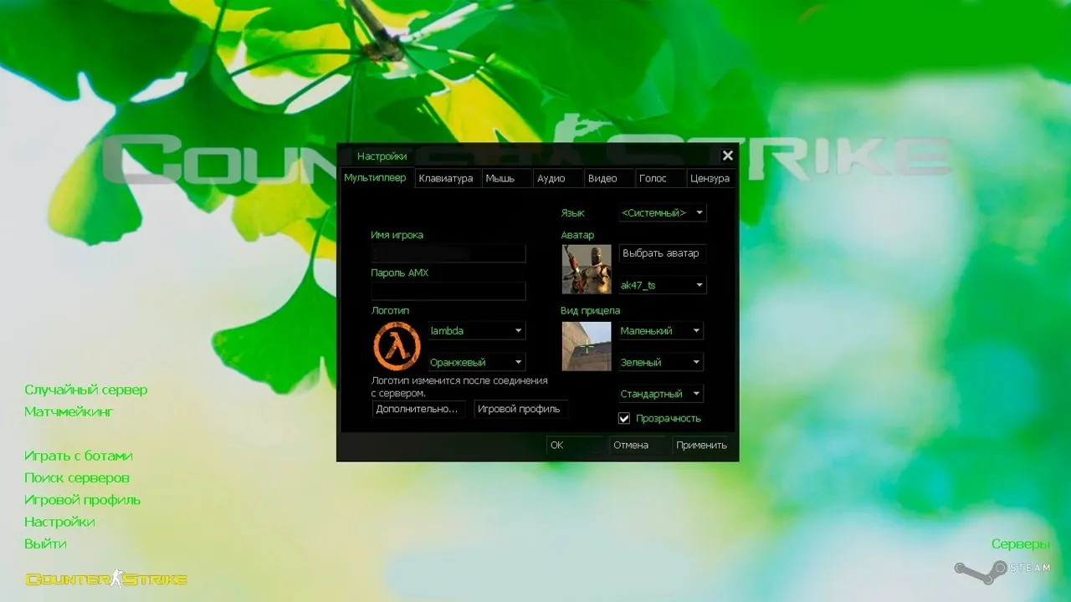The width and height of the screenshot is (1071, 602).
Task: Open the Серверы link at bottom right
Action: click(x=1021, y=544)
